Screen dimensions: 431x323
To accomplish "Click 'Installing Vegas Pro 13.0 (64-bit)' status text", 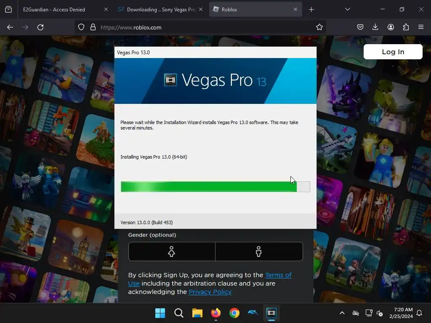I will [154, 157].
